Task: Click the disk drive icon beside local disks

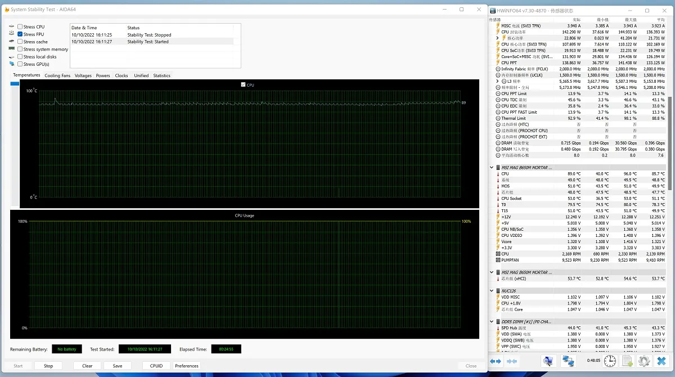Action: pos(12,56)
